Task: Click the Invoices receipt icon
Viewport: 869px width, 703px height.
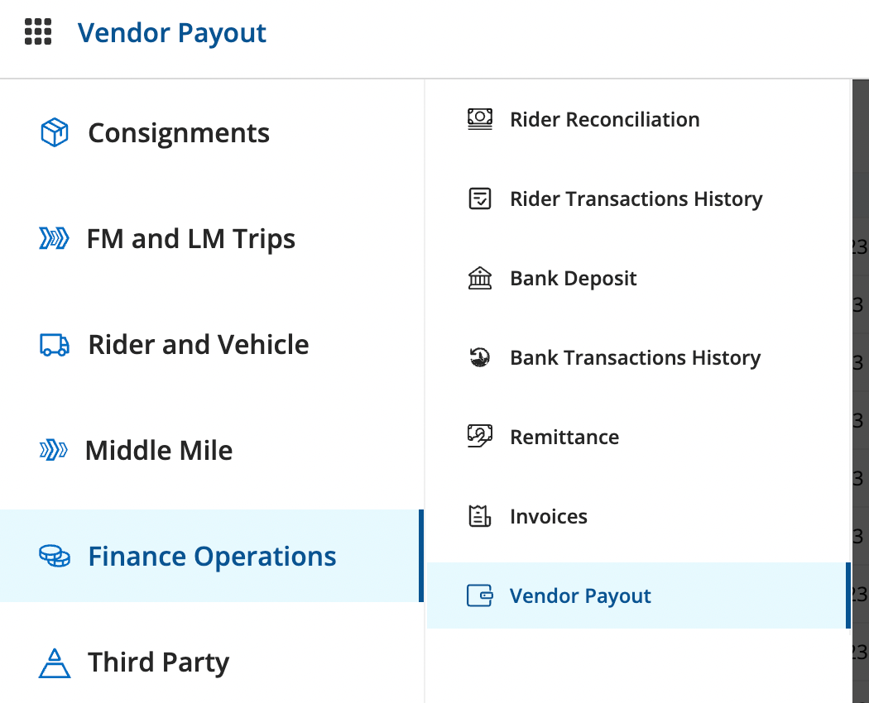Action: [480, 517]
